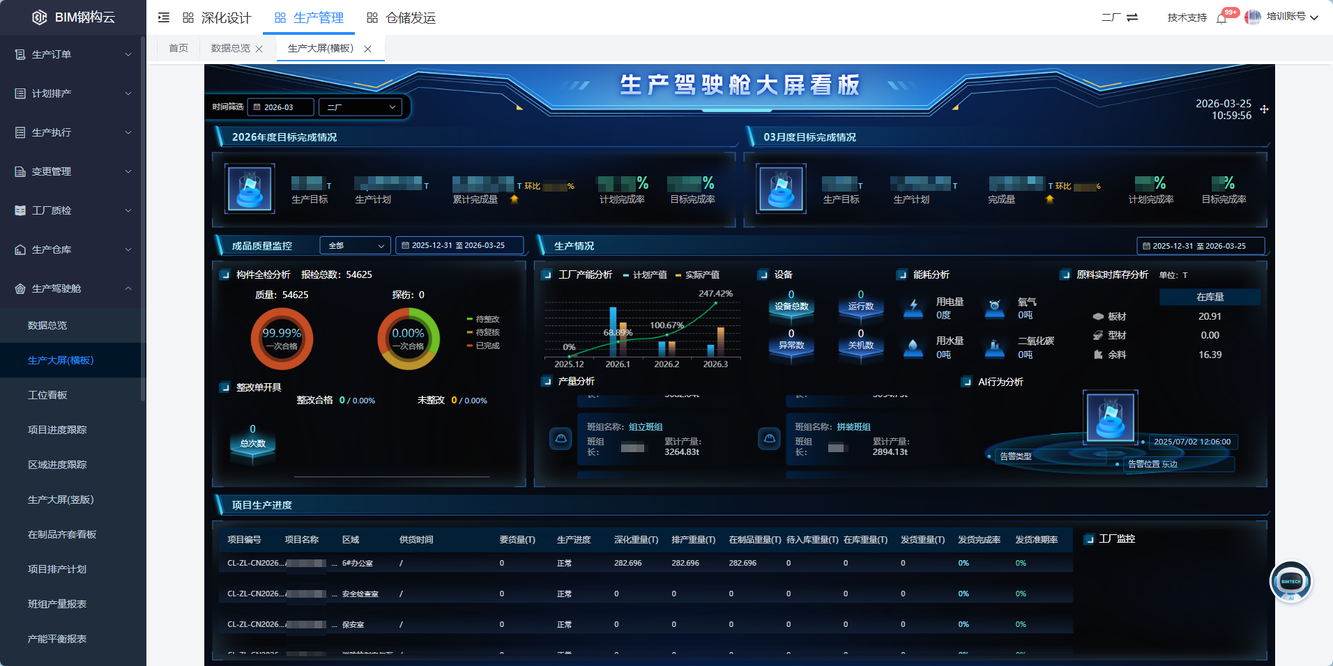Open 区域进度跟踪 in the sidebar
The height and width of the screenshot is (666, 1333).
click(57, 465)
